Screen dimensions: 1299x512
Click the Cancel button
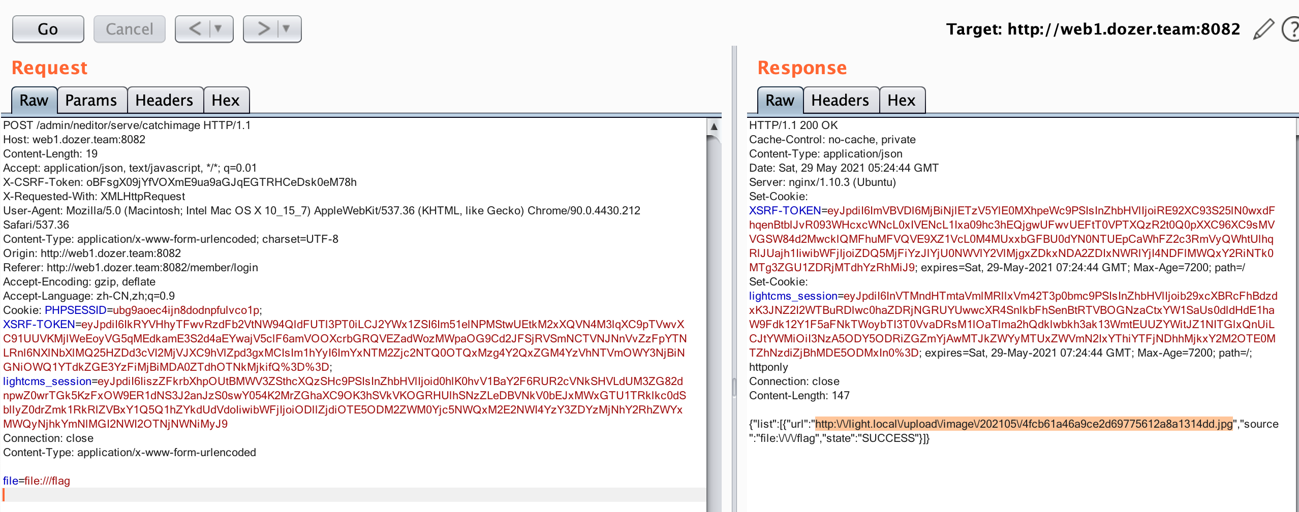[129, 29]
